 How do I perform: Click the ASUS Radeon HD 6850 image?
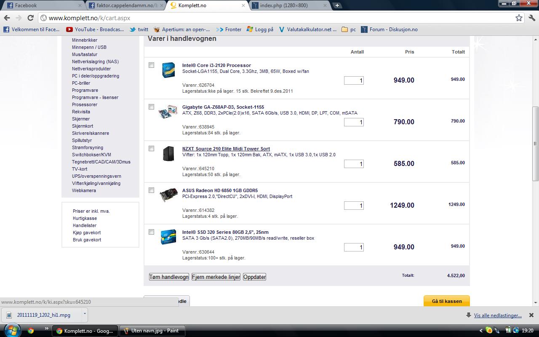pyautogui.click(x=168, y=195)
